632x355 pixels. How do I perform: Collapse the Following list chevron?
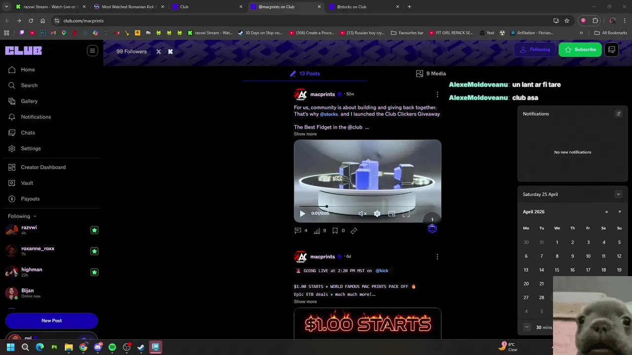coord(35,216)
